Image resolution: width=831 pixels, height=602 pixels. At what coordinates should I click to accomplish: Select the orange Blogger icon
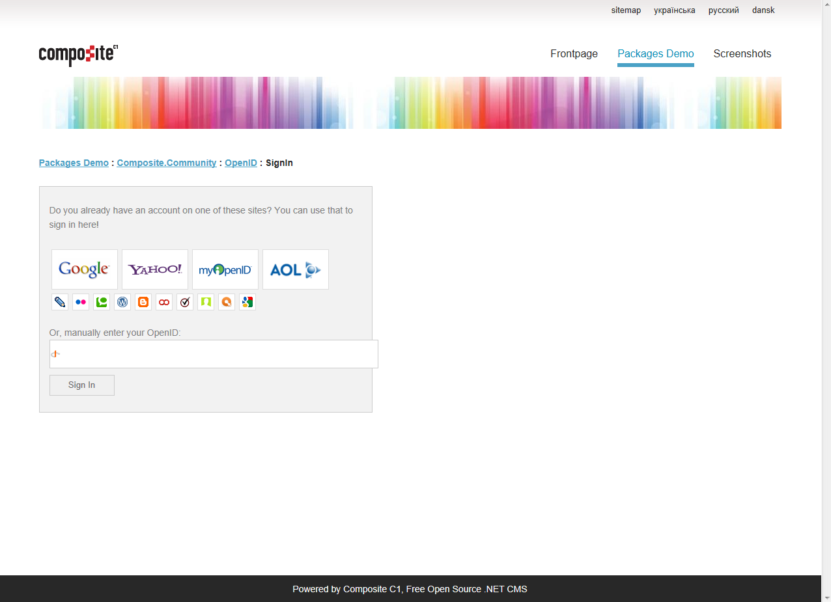pyautogui.click(x=143, y=302)
